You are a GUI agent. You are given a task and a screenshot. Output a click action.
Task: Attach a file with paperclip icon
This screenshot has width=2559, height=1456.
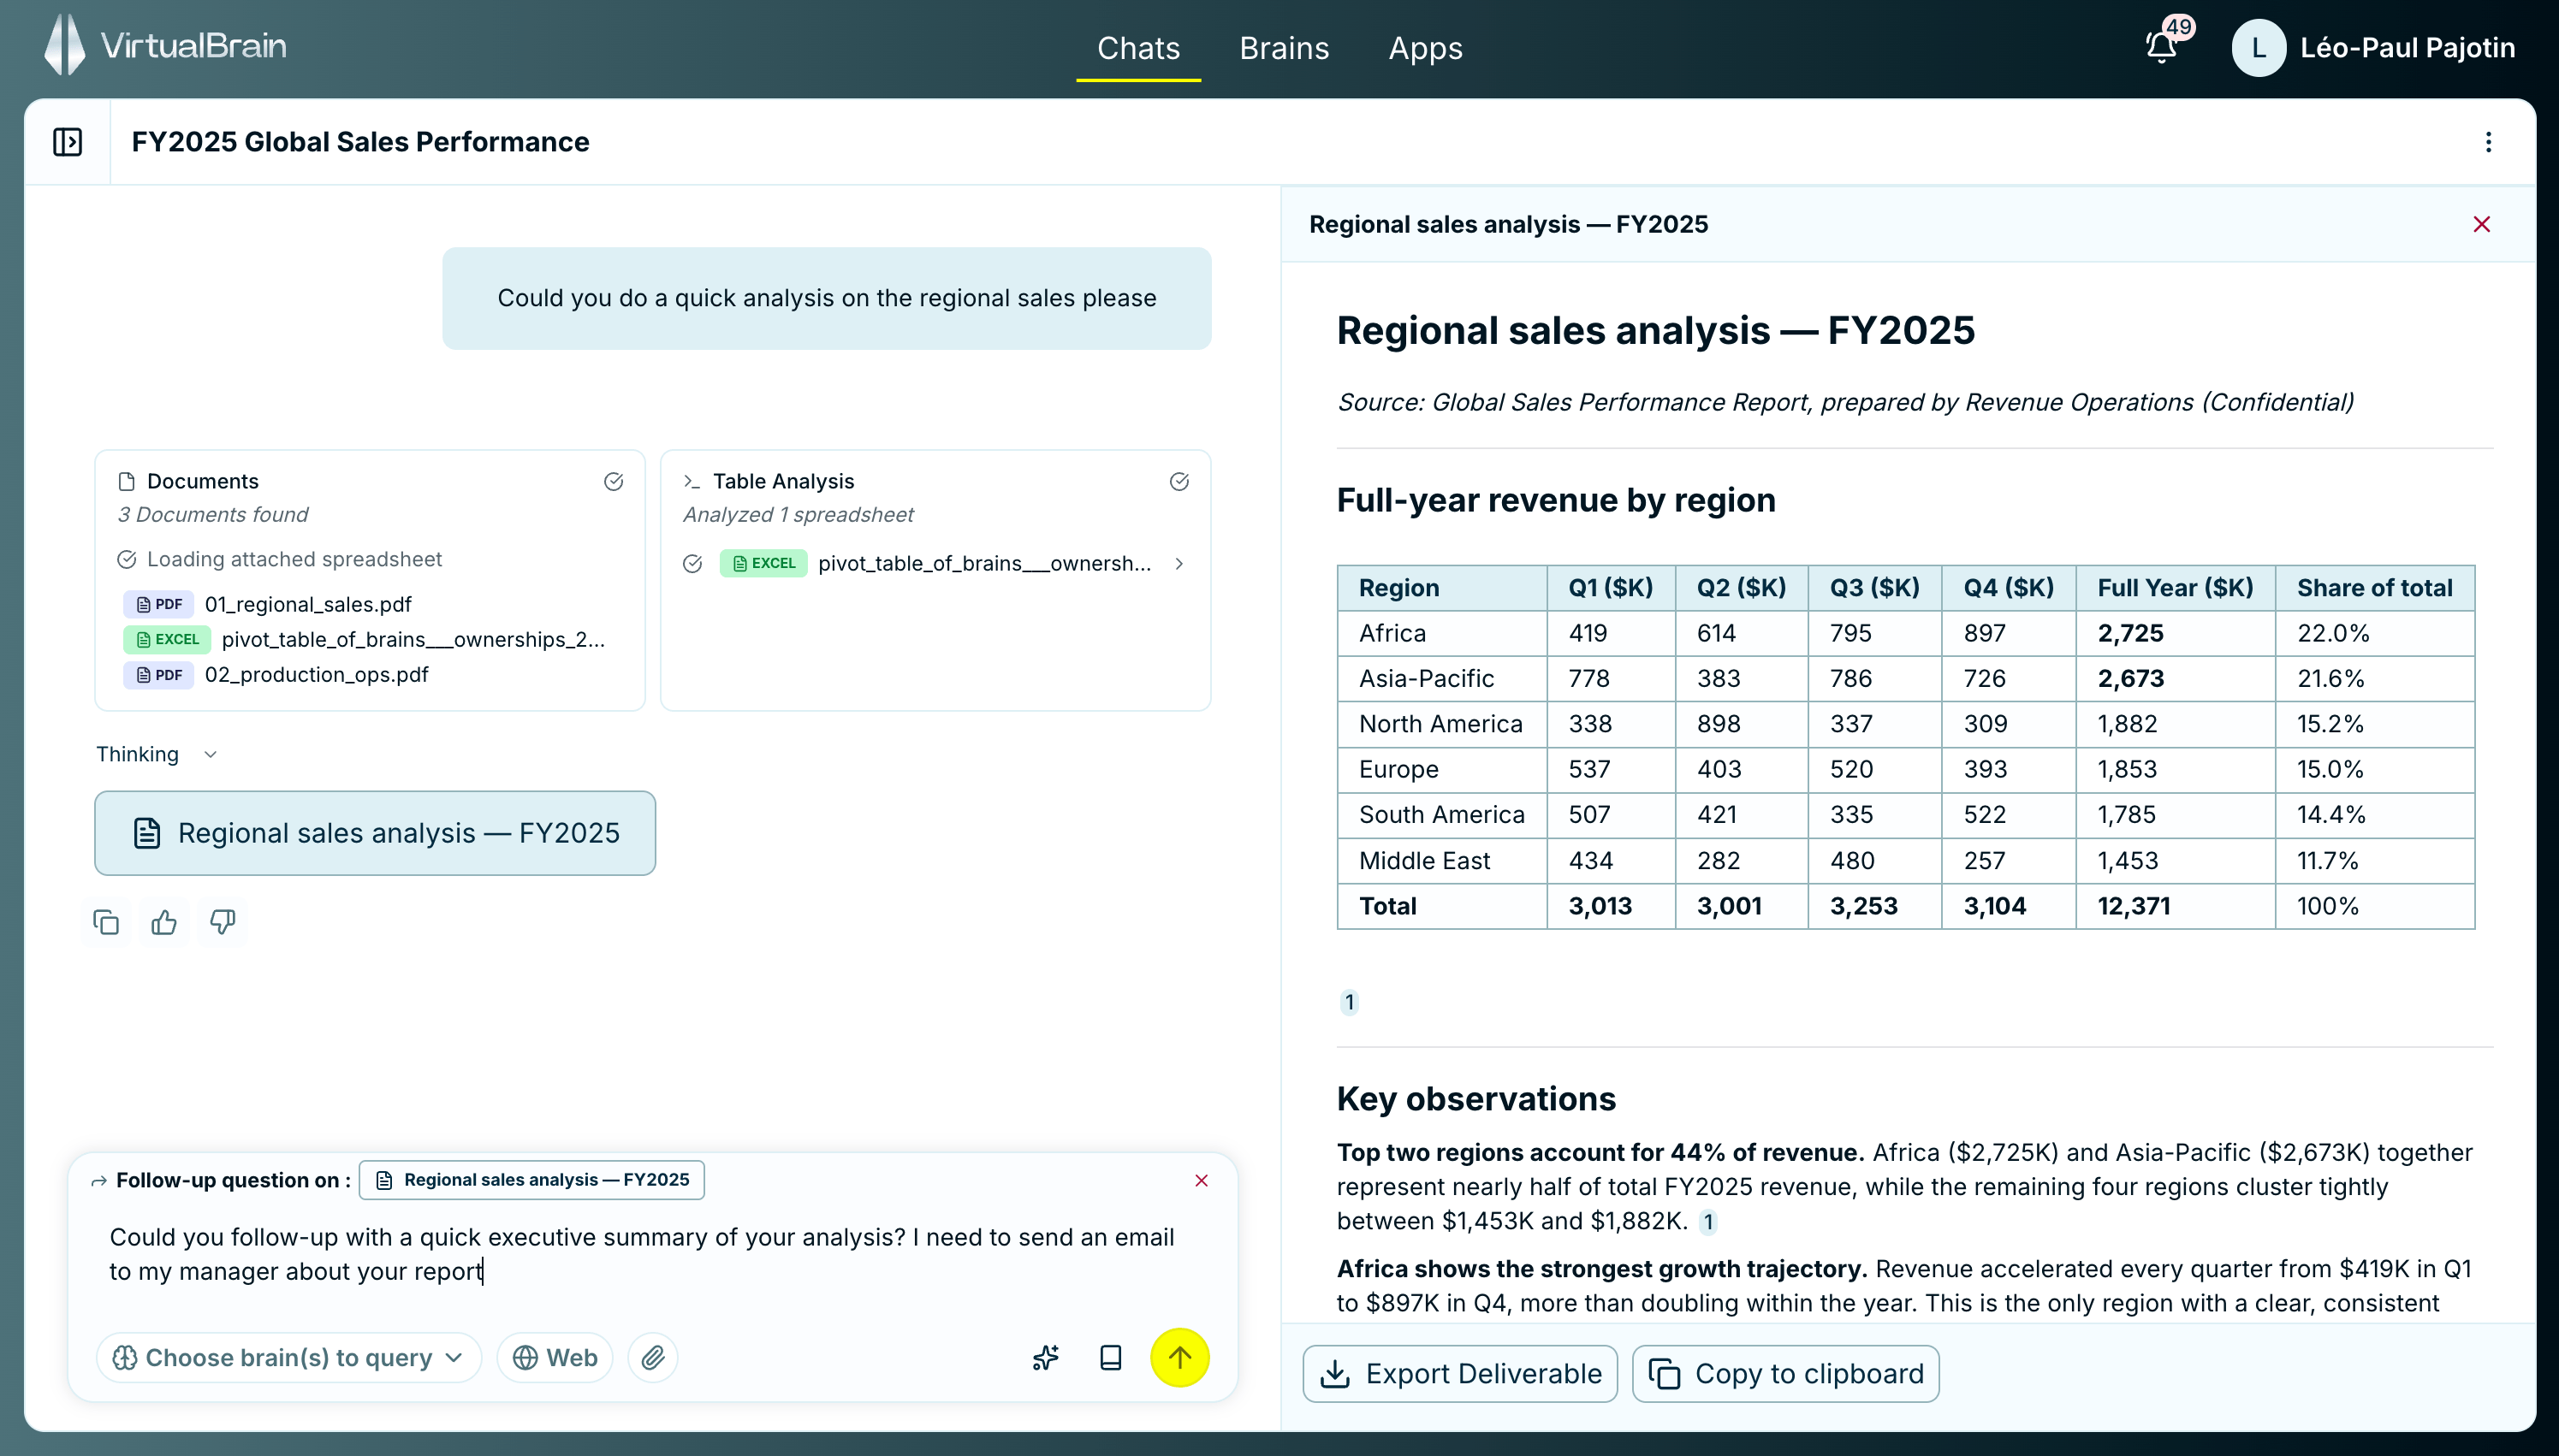[x=652, y=1357]
